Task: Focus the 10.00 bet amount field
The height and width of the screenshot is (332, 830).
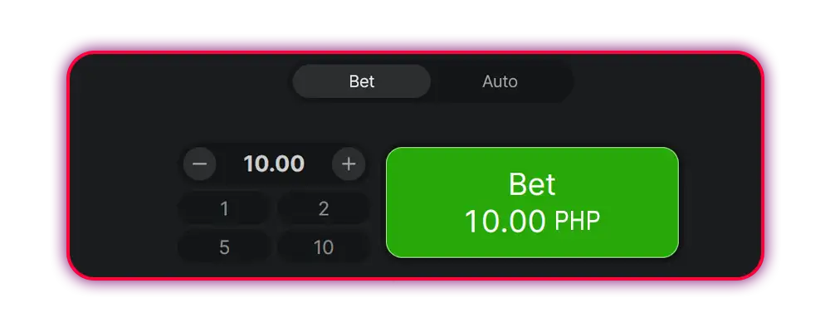Action: click(x=274, y=164)
